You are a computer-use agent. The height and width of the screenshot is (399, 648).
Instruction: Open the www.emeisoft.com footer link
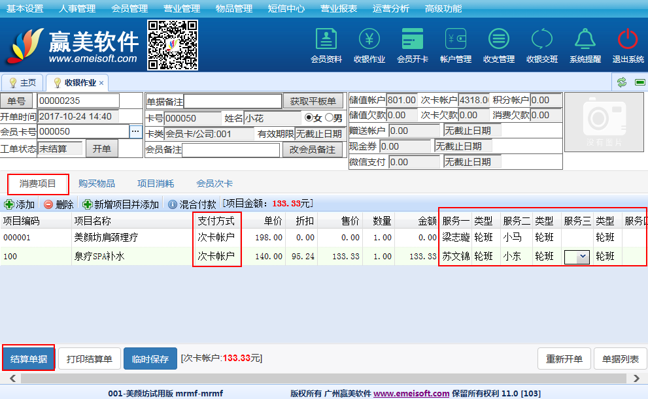411,393
